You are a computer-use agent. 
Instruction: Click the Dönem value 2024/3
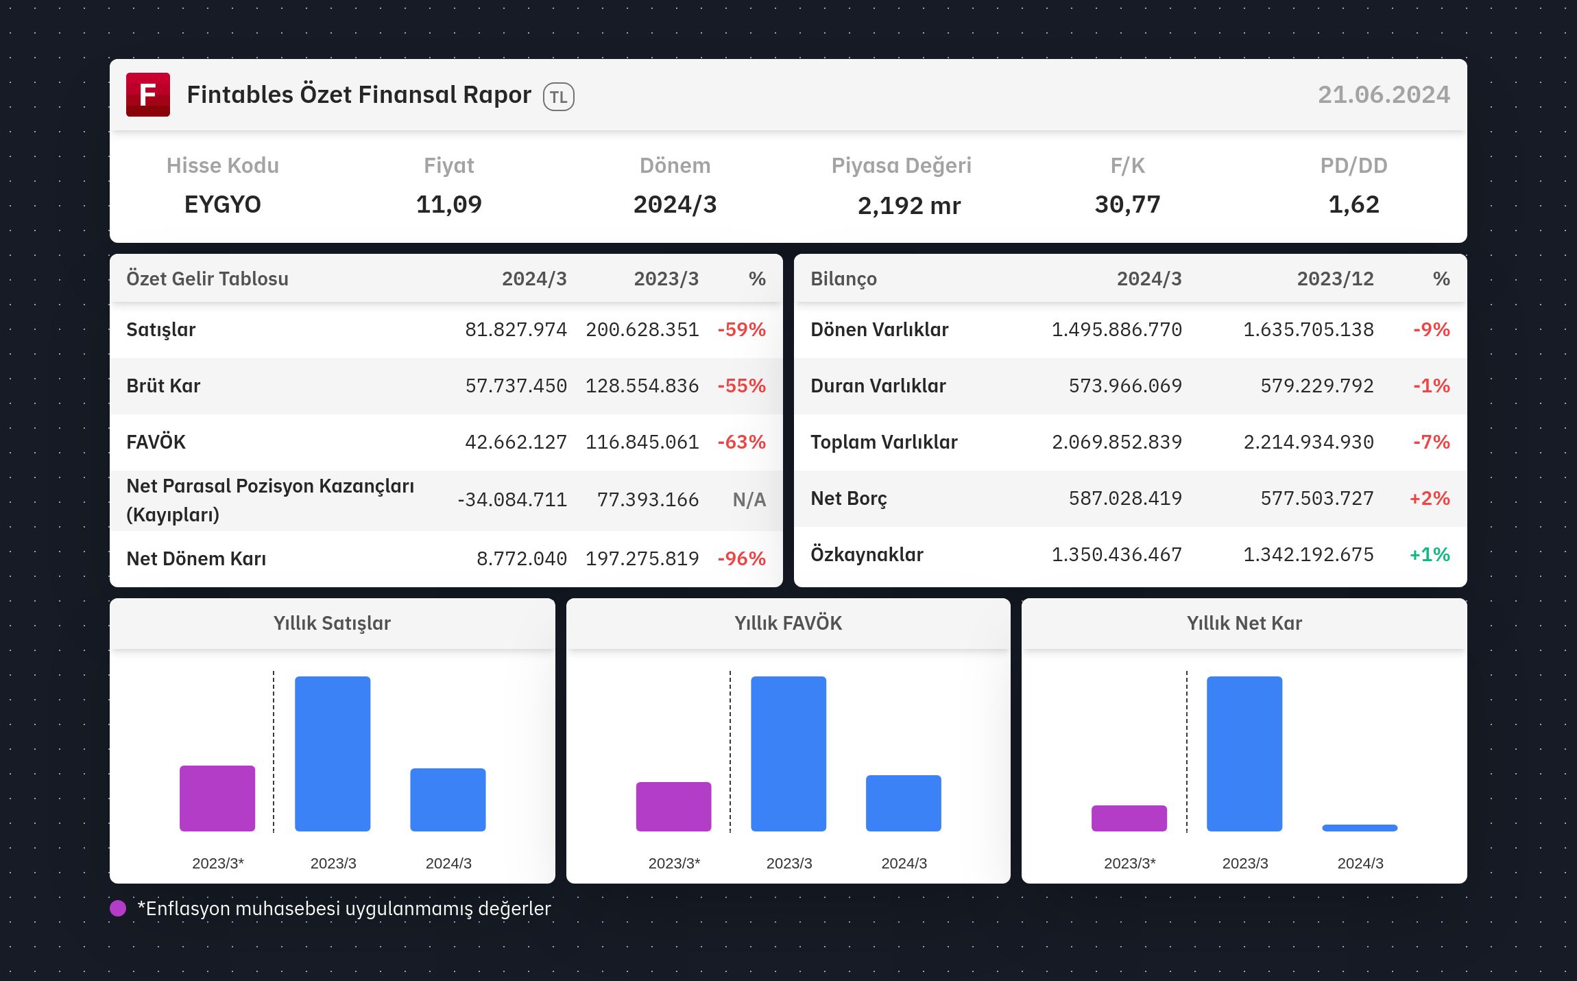coord(675,204)
